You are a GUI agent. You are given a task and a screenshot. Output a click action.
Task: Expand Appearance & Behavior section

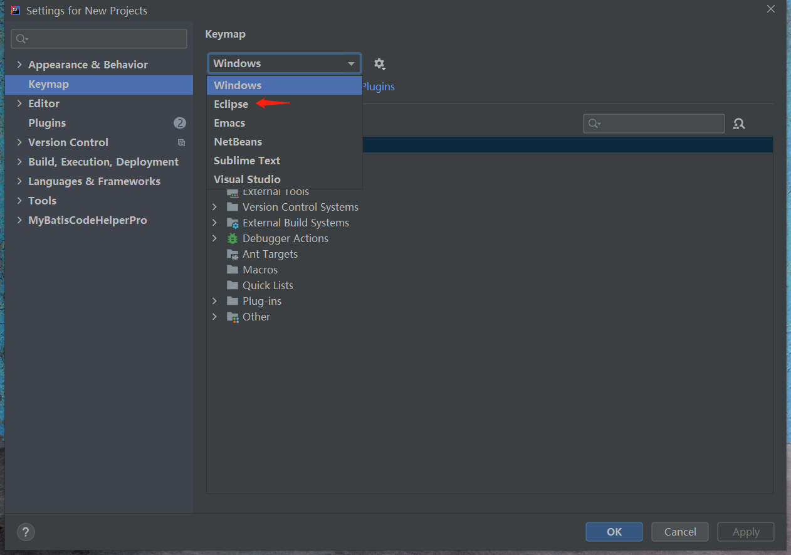[x=19, y=65]
